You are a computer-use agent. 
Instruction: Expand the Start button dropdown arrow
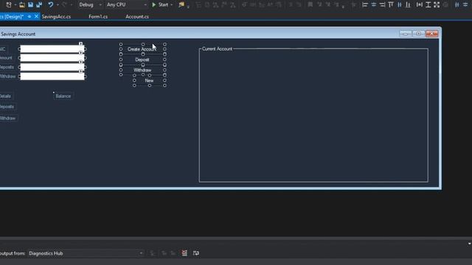coord(172,5)
